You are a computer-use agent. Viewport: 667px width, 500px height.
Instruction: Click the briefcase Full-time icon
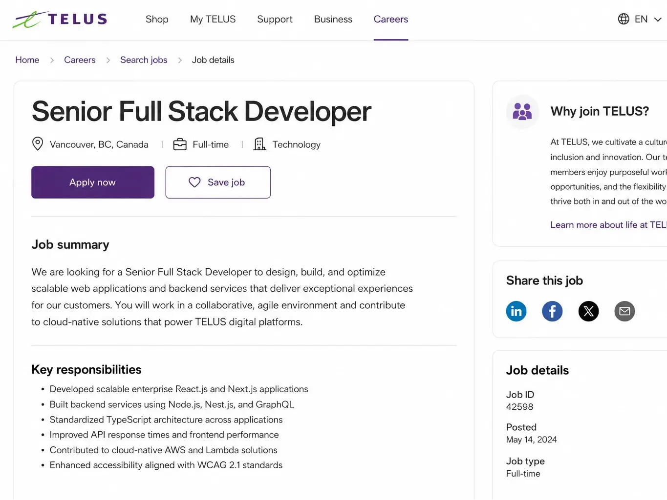[x=180, y=144]
